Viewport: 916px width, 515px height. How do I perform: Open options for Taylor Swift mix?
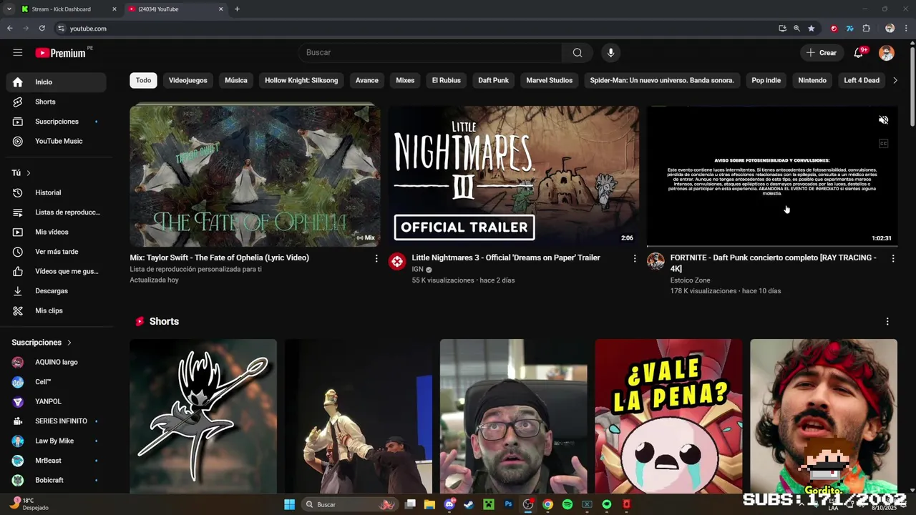pyautogui.click(x=376, y=258)
